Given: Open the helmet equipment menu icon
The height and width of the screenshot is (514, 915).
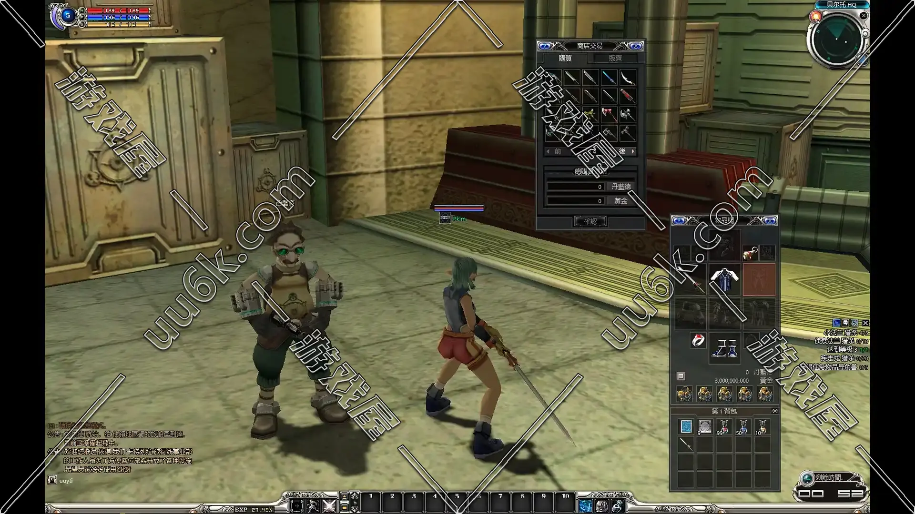Looking at the screenshot, I should 601,506.
